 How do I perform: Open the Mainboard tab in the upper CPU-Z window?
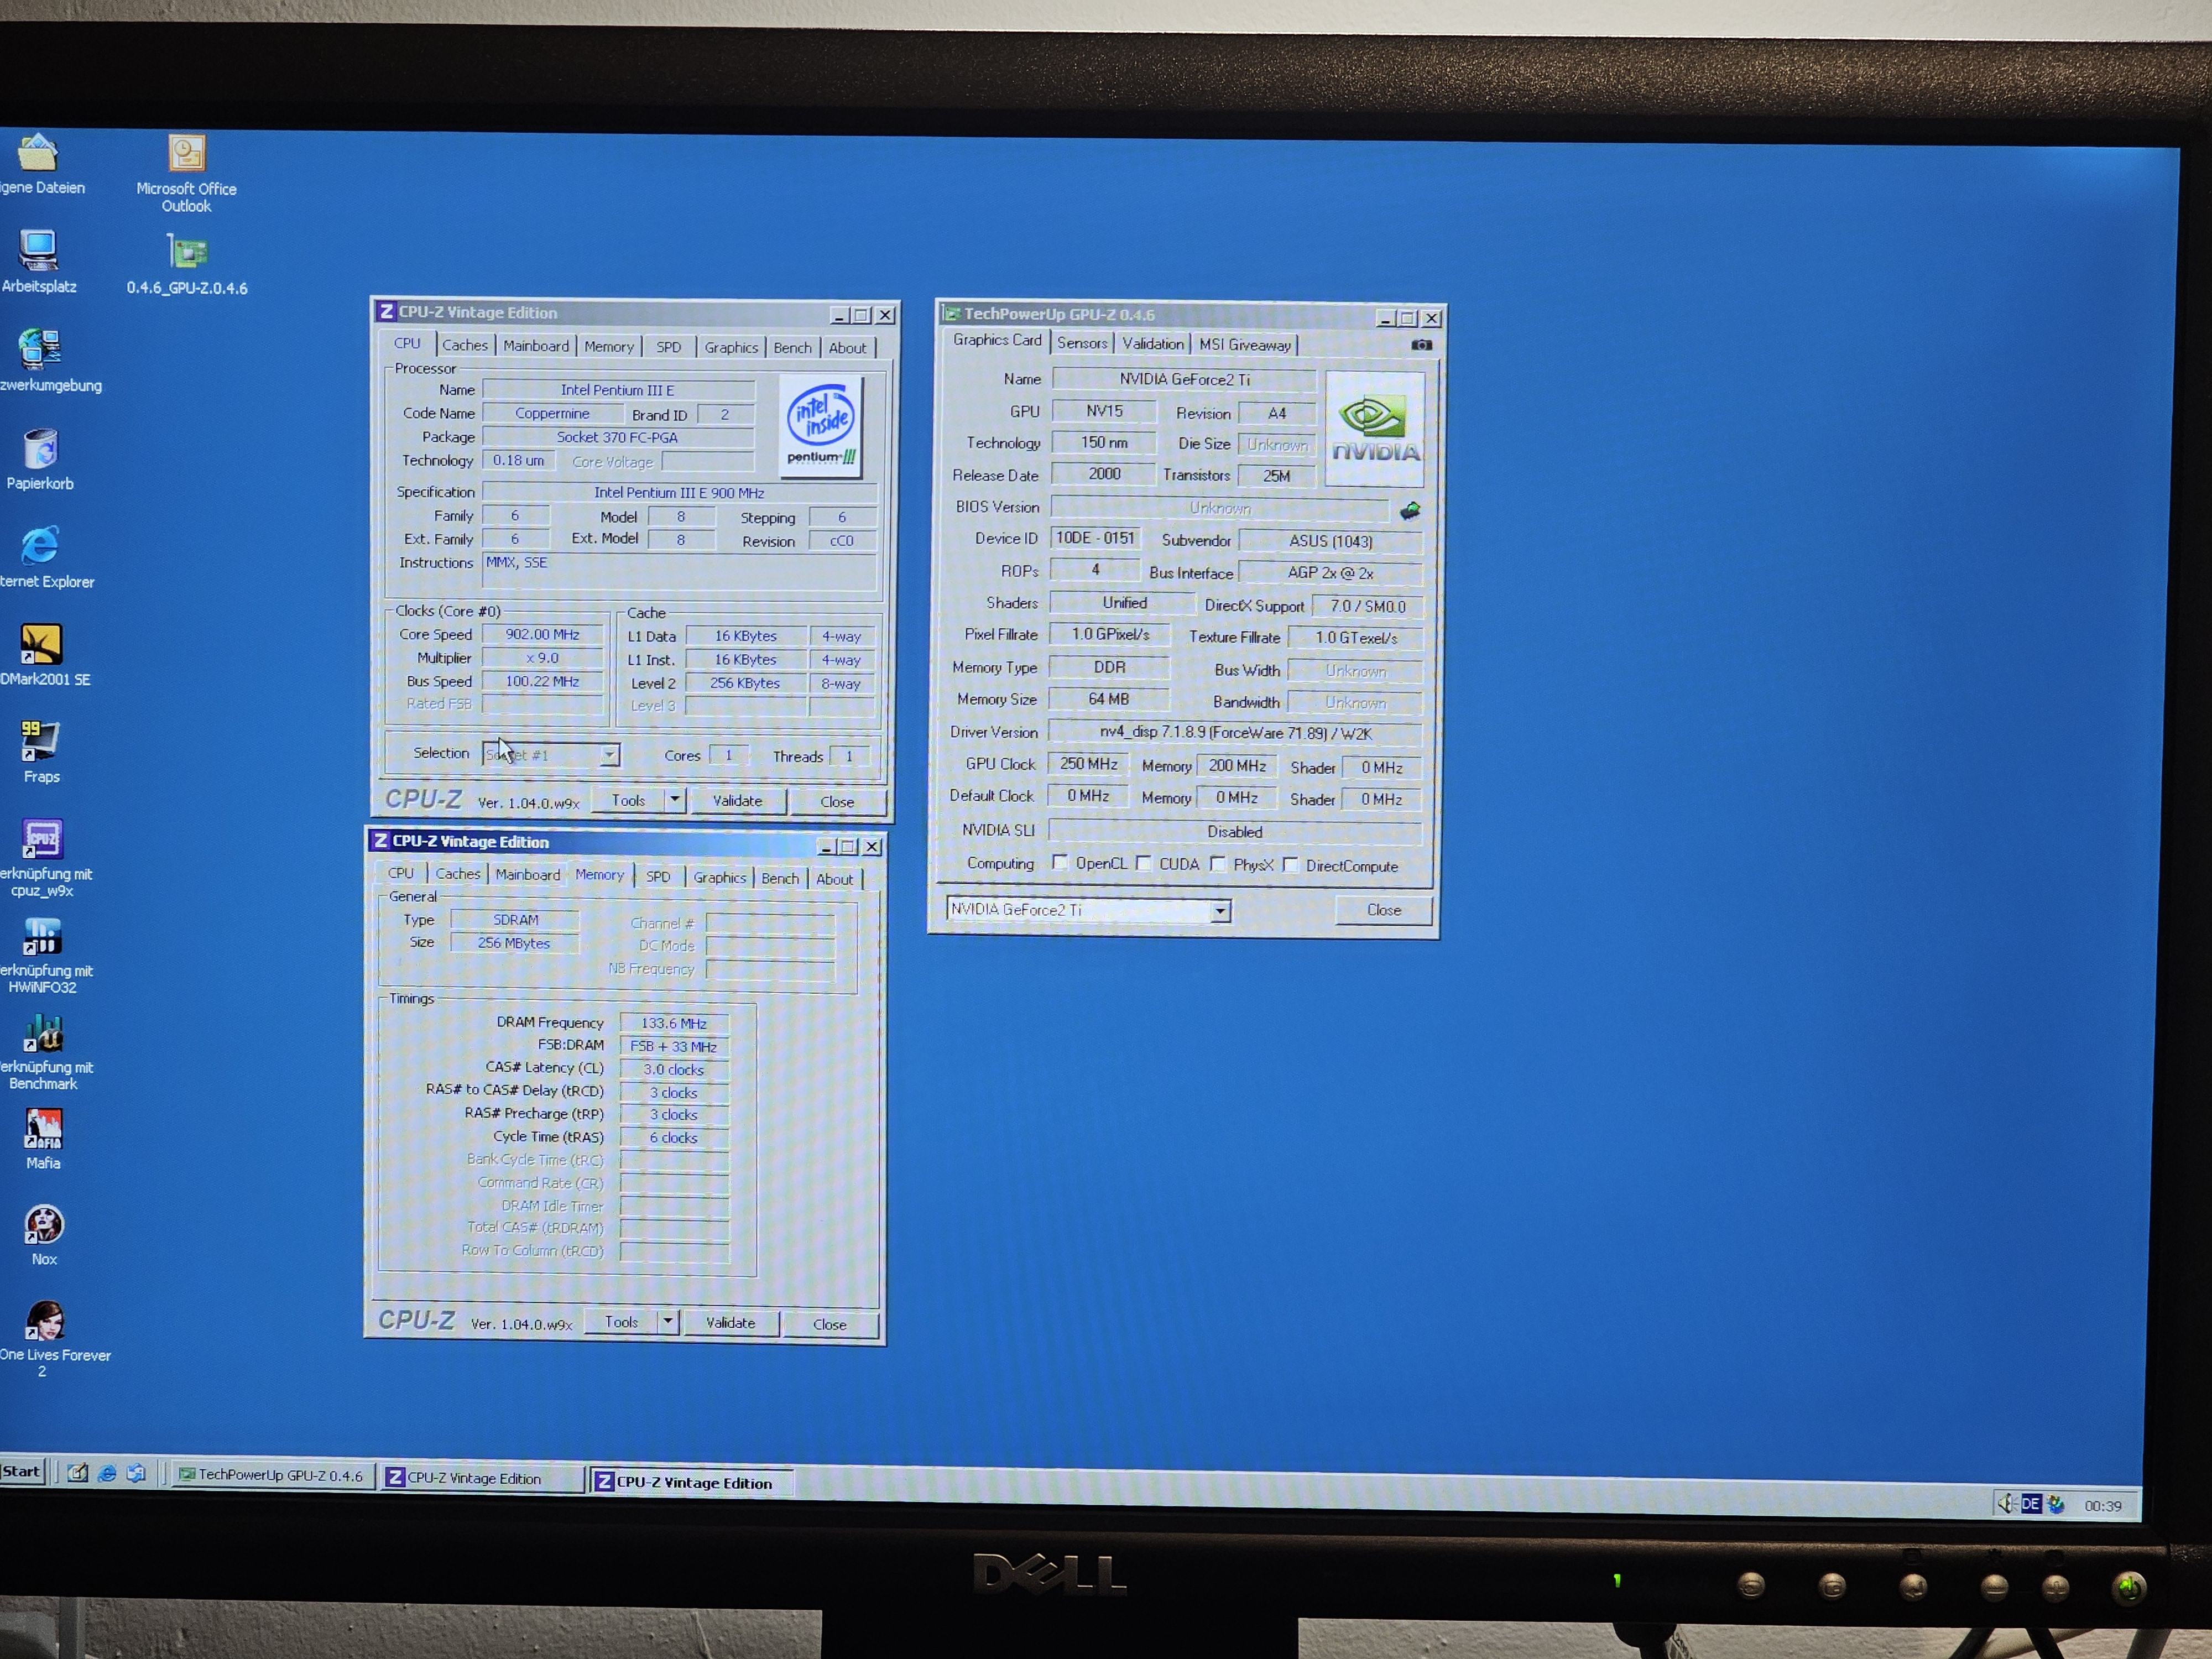tap(536, 346)
